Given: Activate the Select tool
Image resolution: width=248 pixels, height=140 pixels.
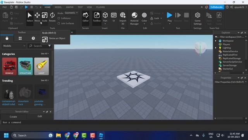Looking at the screenshot, I should click(29, 17).
